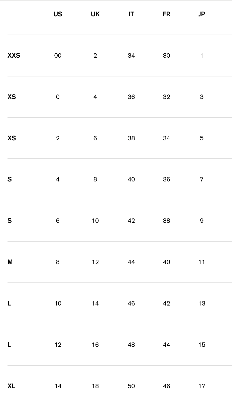The height and width of the screenshot is (405, 232).
Task: Select the FR column header
Action: pos(166,14)
